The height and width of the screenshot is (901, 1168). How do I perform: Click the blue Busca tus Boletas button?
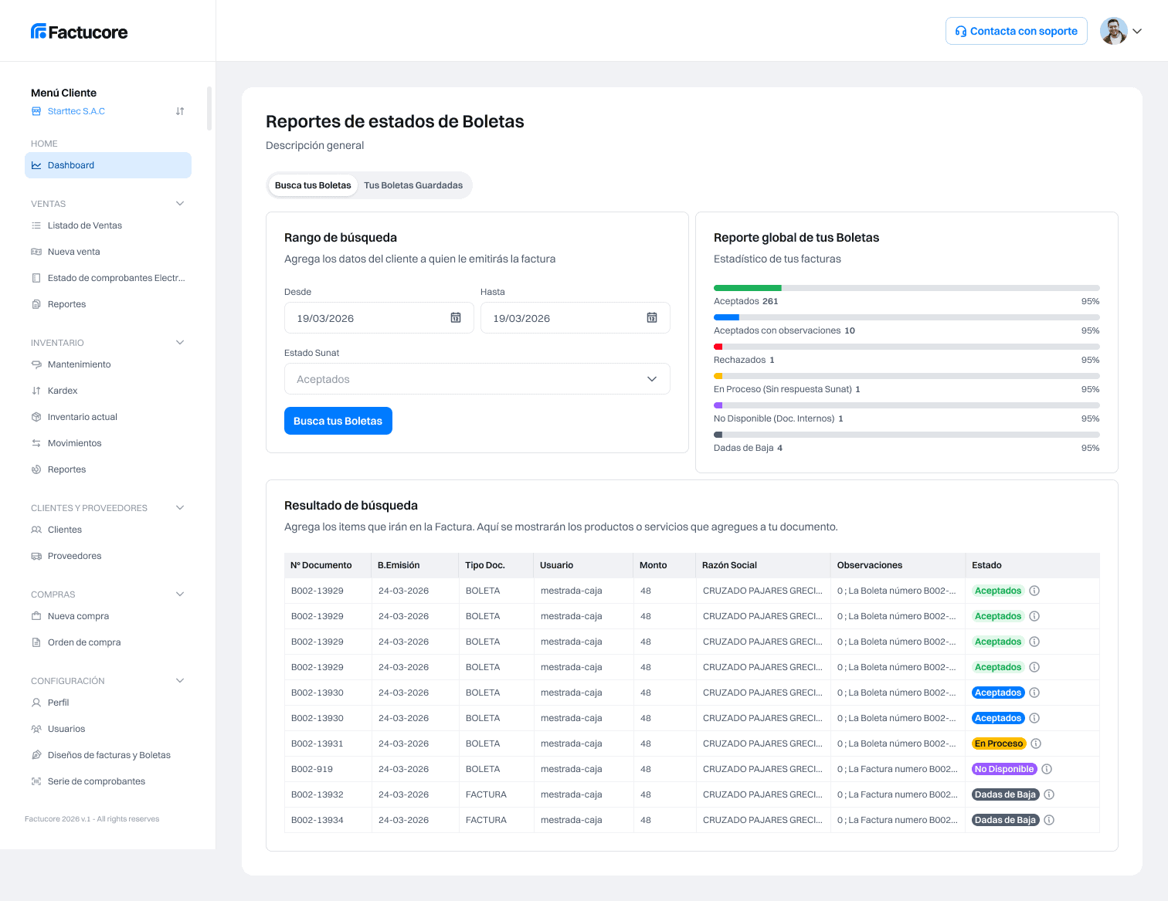point(338,421)
